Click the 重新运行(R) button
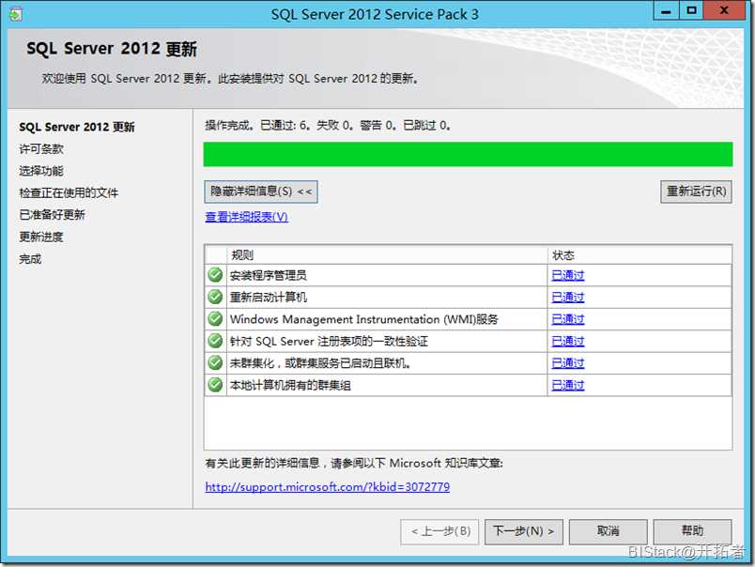 coord(696,192)
